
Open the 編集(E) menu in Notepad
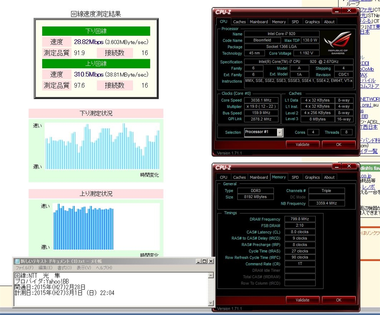45,268
